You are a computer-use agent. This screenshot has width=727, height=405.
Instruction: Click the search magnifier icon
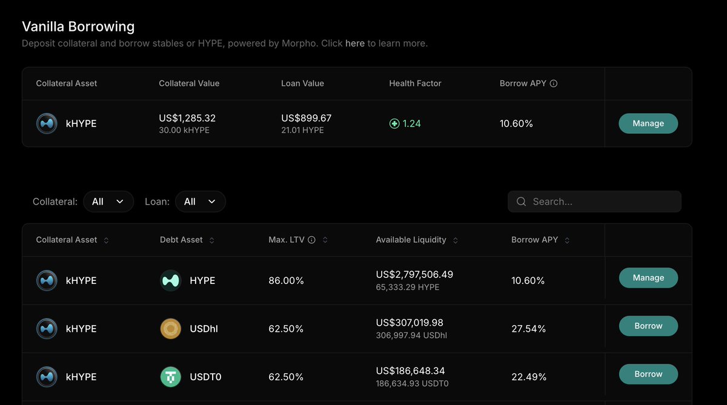click(x=521, y=202)
